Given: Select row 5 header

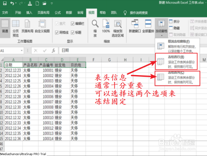Looking at the screenshot, I should (2, 86).
